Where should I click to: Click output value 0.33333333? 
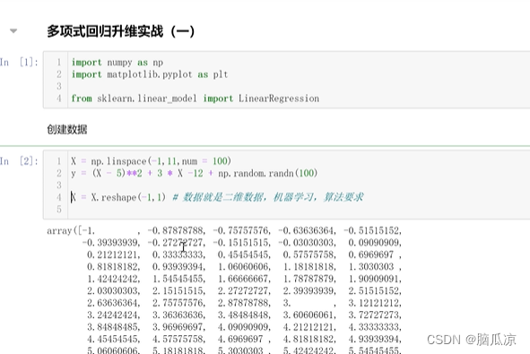point(178,255)
